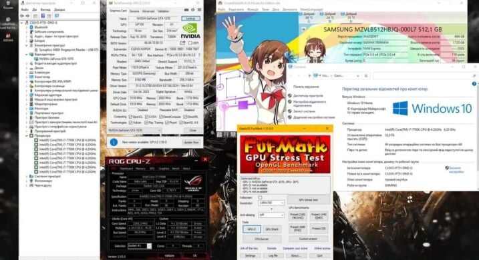Image resolution: width=479 pixels, height=260 pixels.
Task: Toggle OpenCL checkbox in GPU-Z
Action: click(x=130, y=117)
